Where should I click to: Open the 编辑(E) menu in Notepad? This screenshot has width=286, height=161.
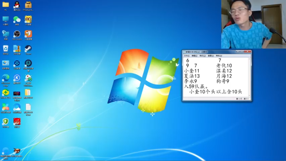coord(194,56)
